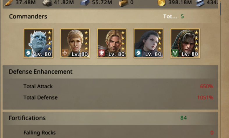
Task: Pick the hooded commander with green scarf
Action: point(185,43)
